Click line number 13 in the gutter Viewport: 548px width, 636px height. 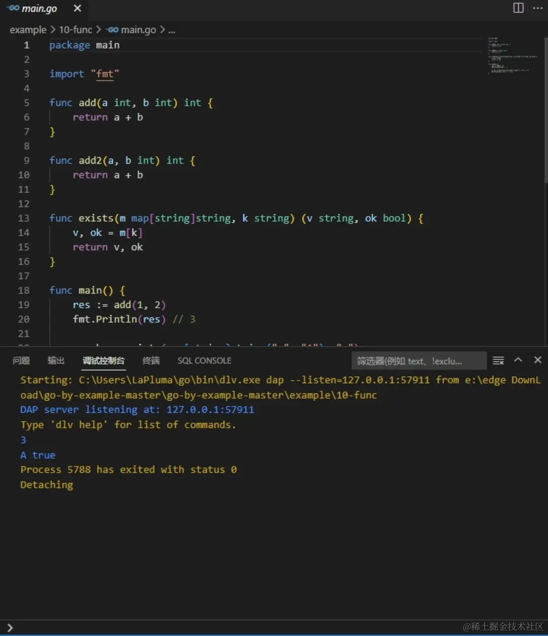tap(24, 218)
